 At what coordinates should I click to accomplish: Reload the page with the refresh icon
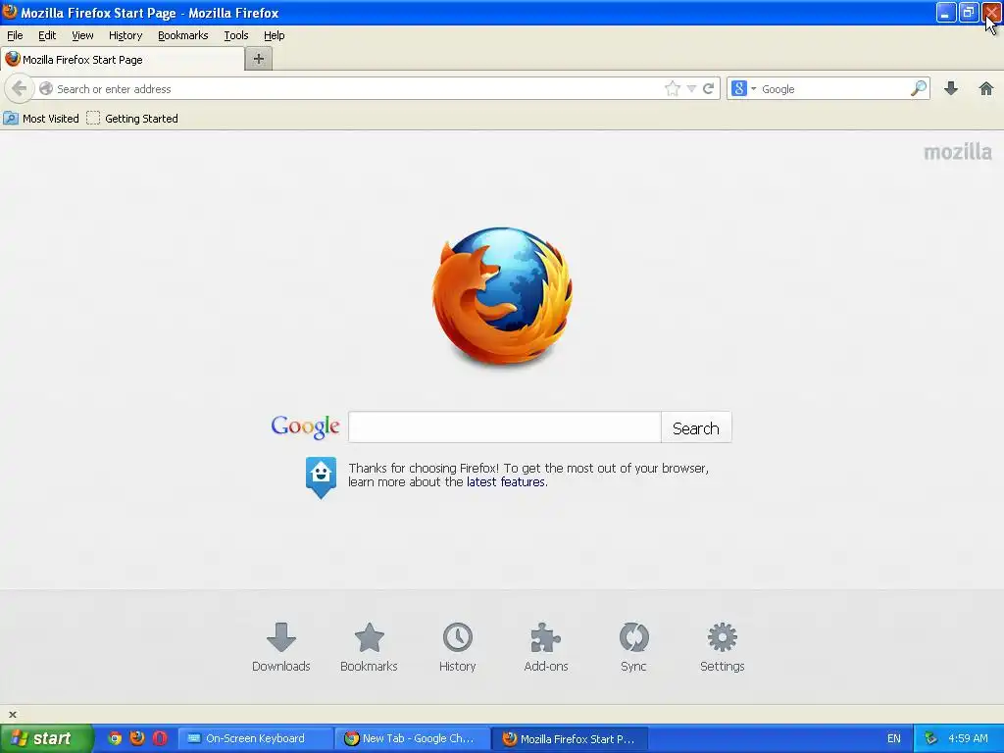(x=708, y=89)
